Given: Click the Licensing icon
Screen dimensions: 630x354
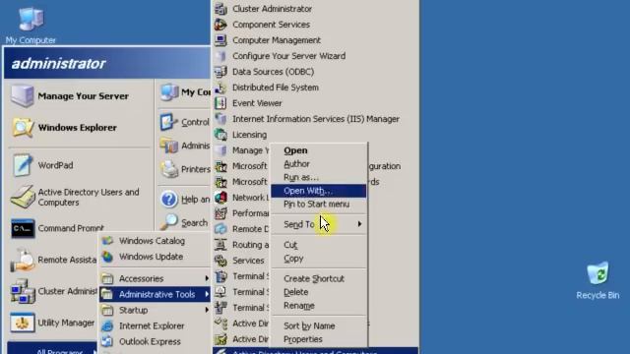Looking at the screenshot, I should (220, 135).
